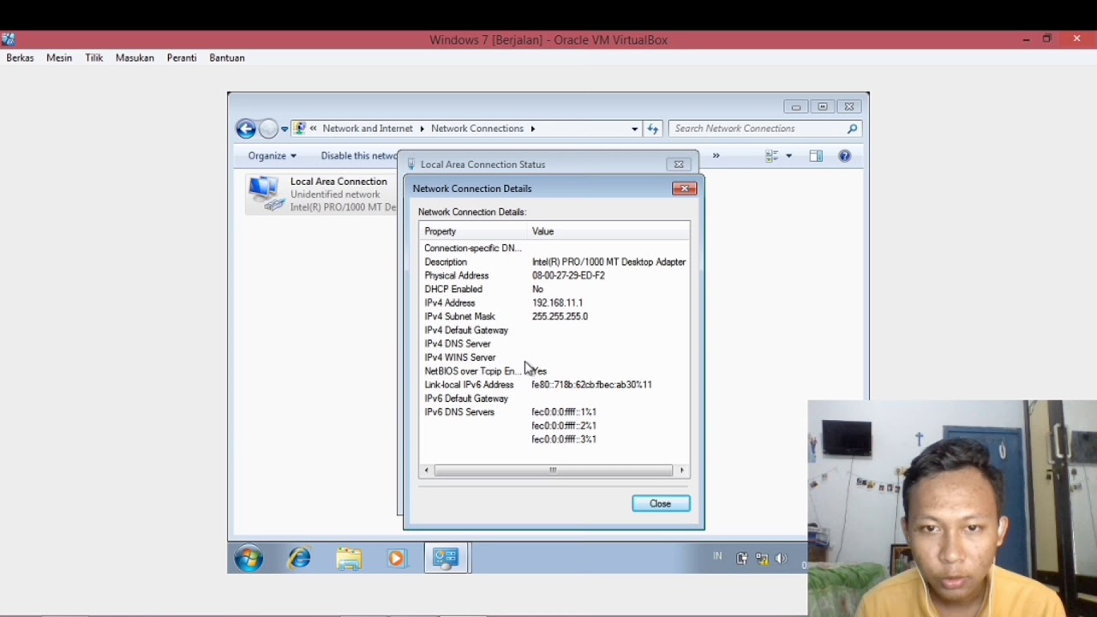Screen dimensions: 1097x617
Task: Click the search magnifier icon
Action: pyautogui.click(x=852, y=129)
